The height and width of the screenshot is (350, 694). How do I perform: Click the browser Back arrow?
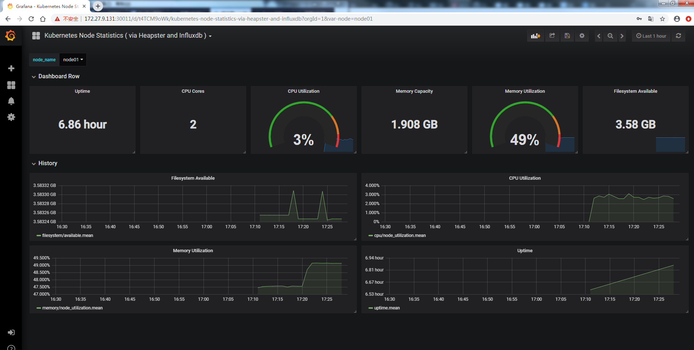(x=8, y=19)
